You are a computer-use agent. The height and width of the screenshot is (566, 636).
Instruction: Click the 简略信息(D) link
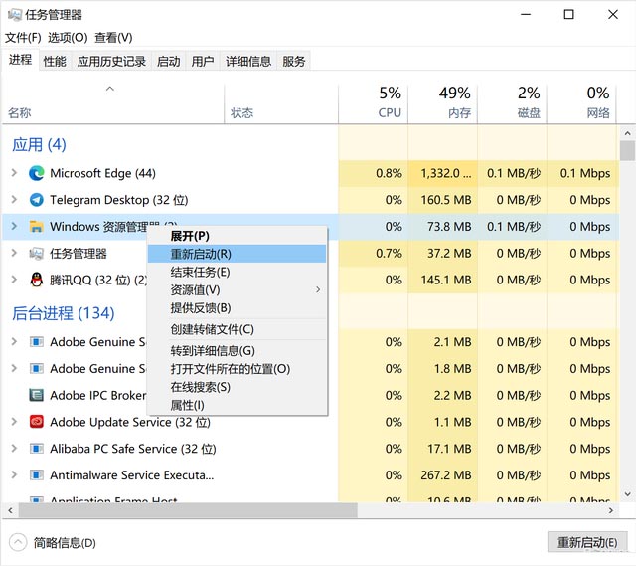65,543
